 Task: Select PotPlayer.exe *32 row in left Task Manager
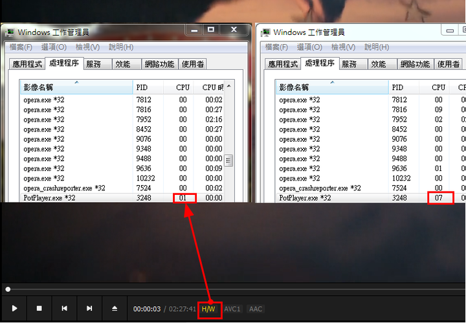tap(122, 198)
